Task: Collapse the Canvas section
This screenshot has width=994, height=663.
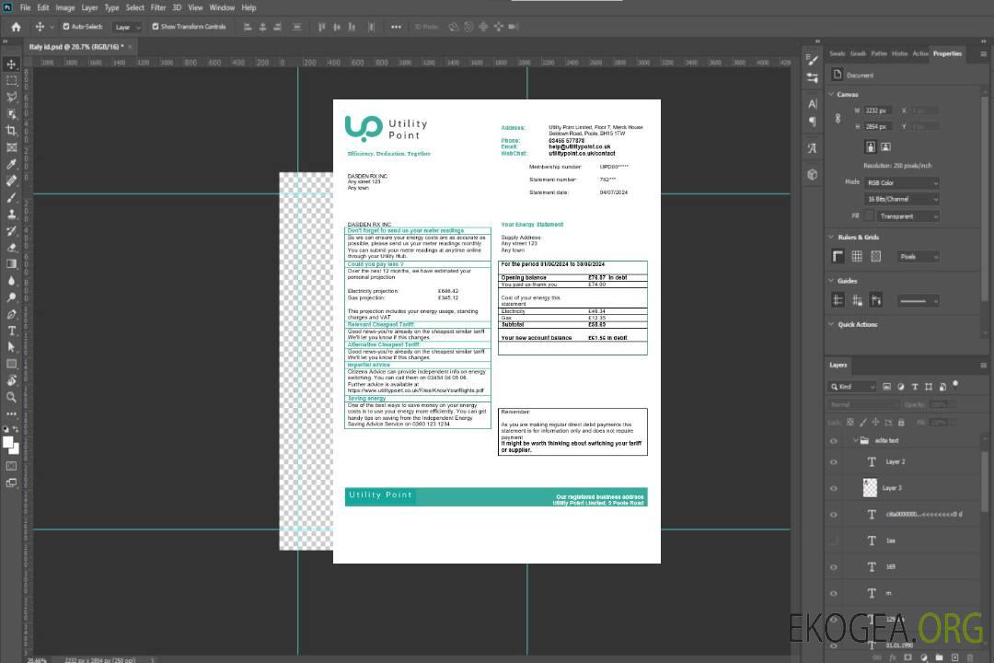Action: coord(831,94)
